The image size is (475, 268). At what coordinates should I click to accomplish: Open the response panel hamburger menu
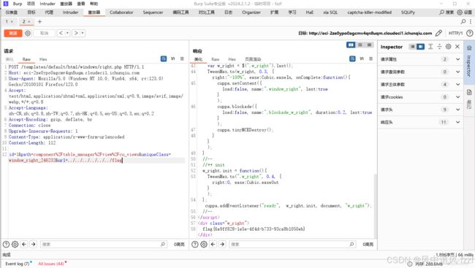[x=370, y=58]
